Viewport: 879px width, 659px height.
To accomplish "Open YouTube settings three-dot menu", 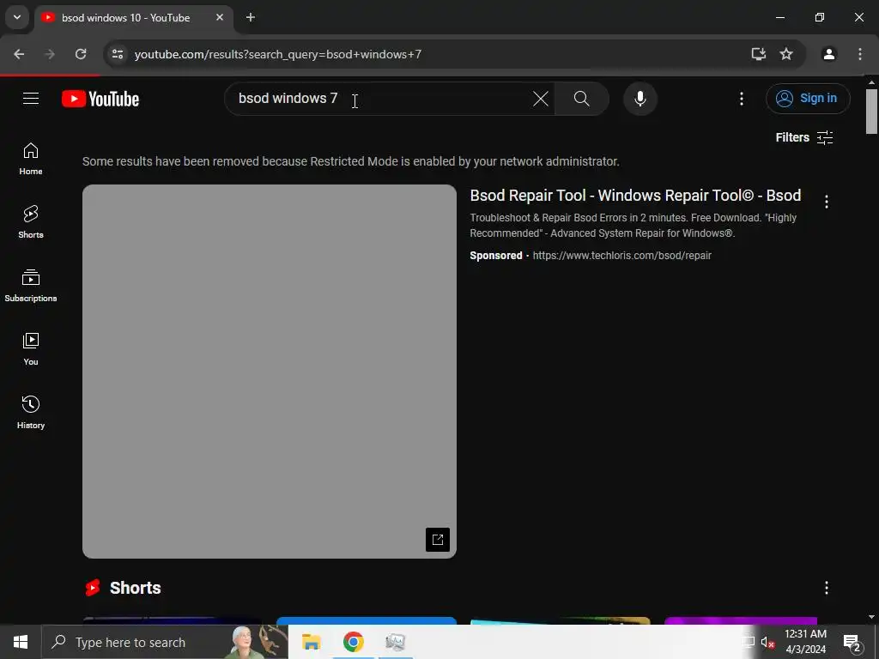I will pyautogui.click(x=741, y=99).
